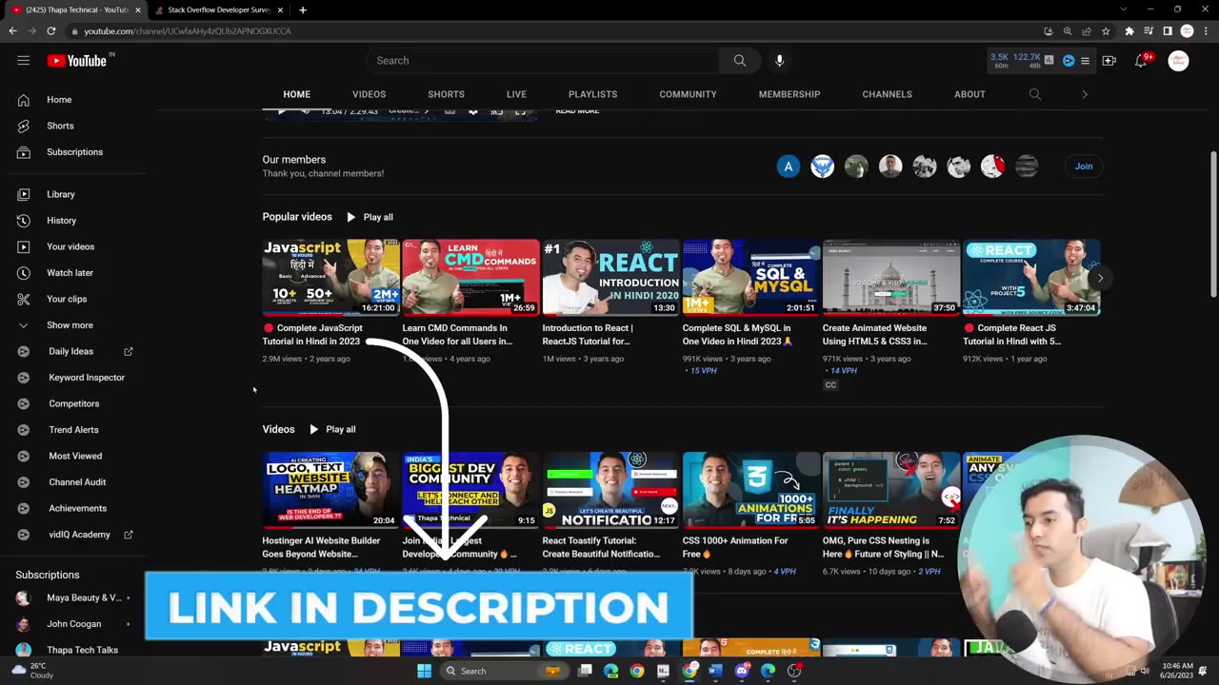Open vidIQ Competitors
This screenshot has width=1219, height=685.
click(x=76, y=403)
